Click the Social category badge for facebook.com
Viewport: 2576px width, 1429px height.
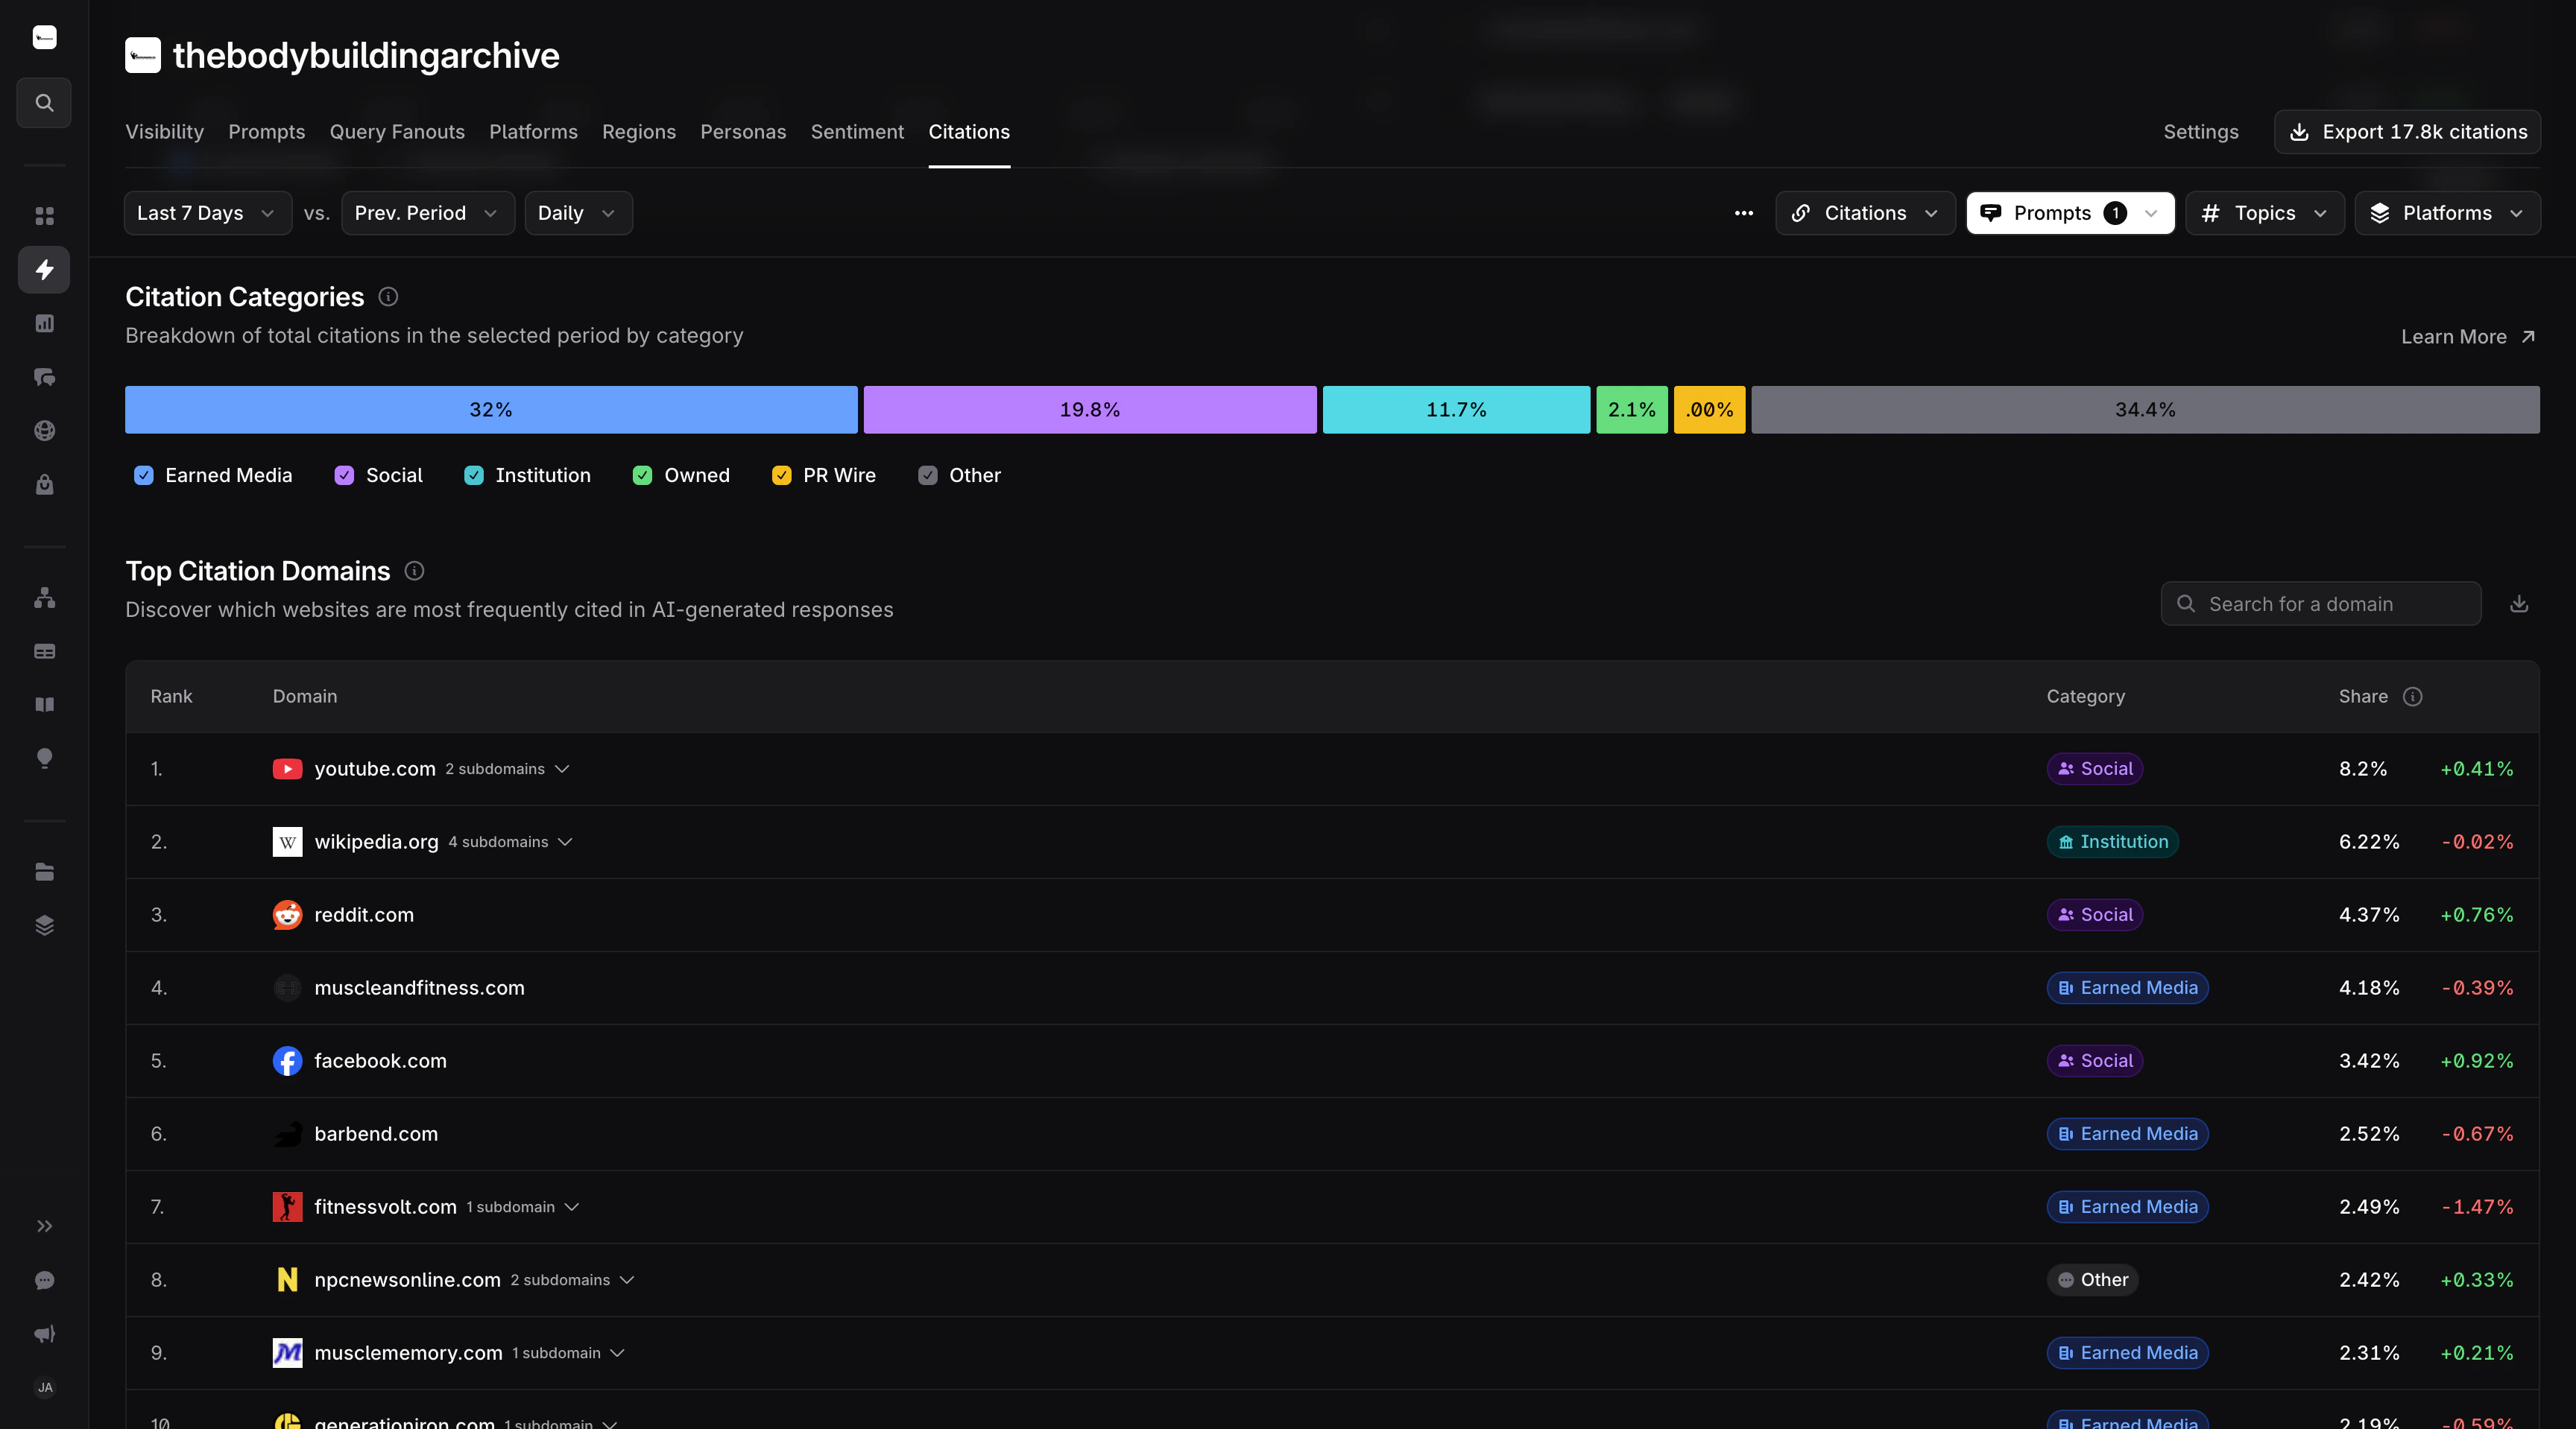click(2095, 1061)
